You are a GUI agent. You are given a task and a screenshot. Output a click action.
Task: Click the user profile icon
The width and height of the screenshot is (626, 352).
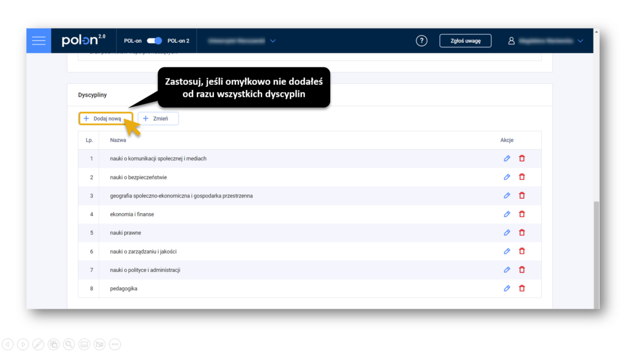[x=511, y=41]
